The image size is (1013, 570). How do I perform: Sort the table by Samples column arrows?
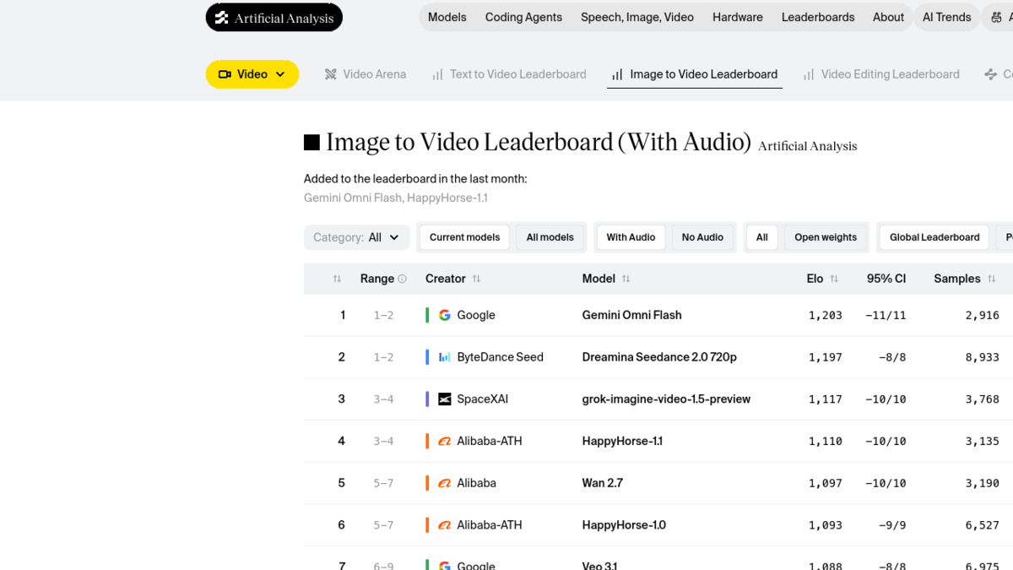click(991, 279)
